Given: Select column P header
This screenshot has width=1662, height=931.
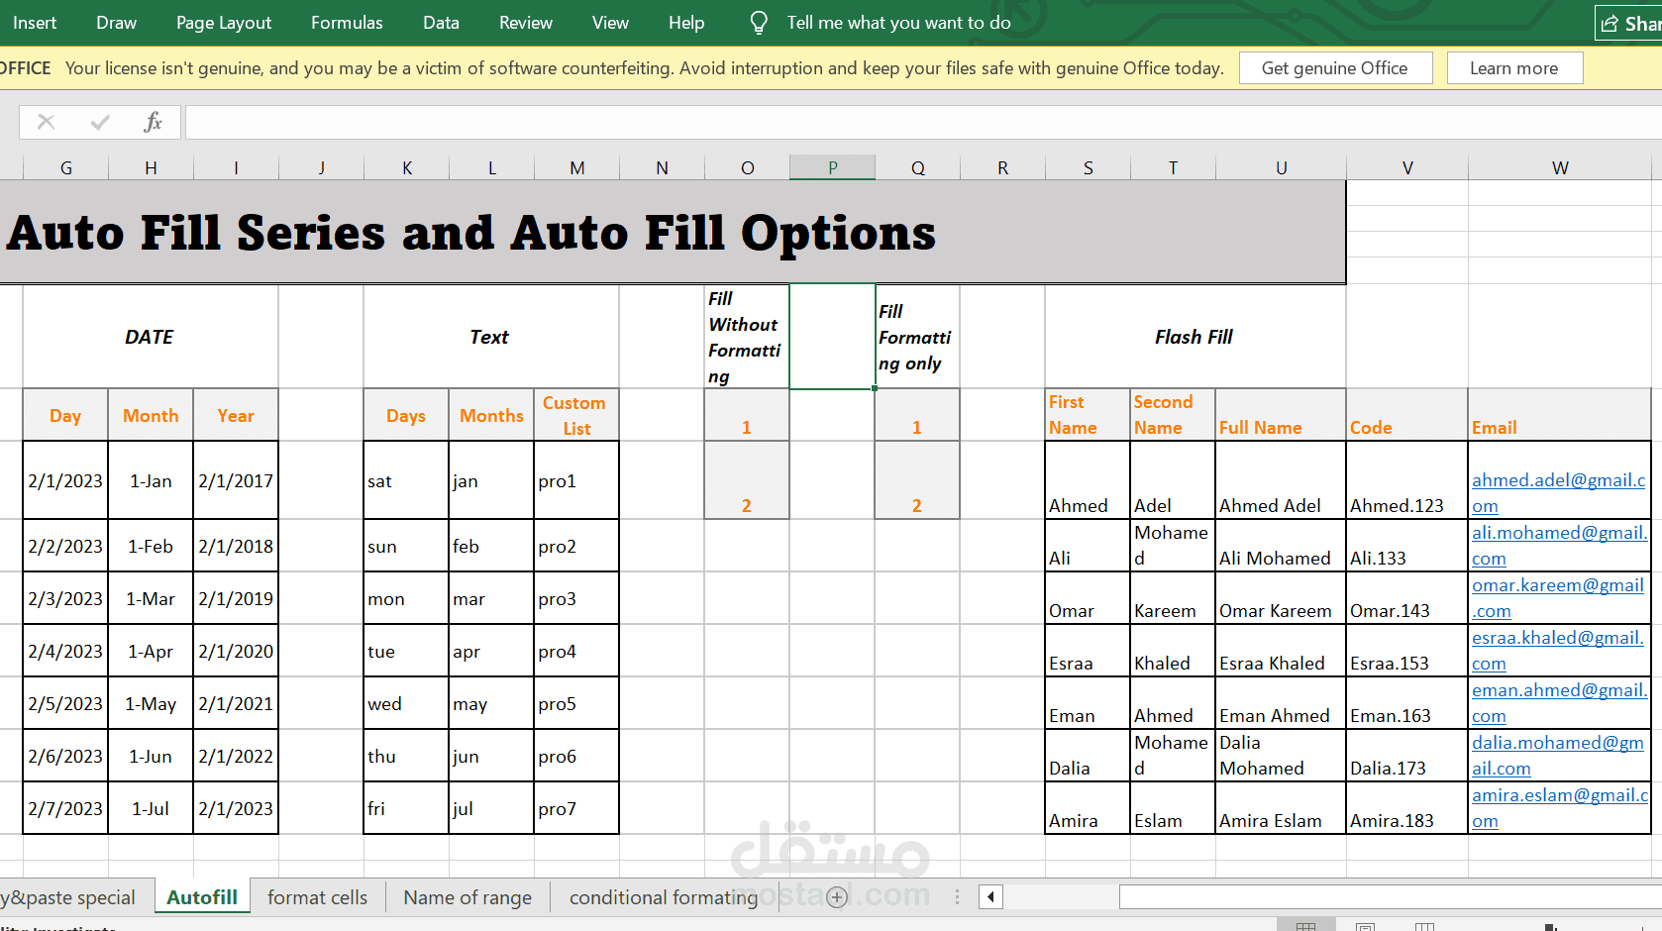Looking at the screenshot, I should [x=833, y=167].
